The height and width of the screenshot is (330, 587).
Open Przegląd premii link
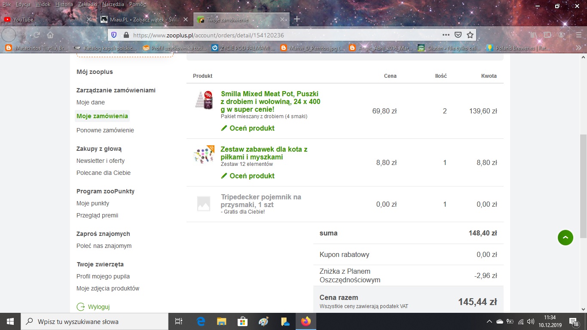tap(97, 215)
